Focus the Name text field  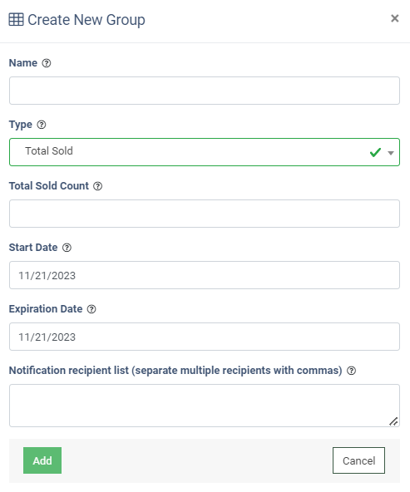205,91
